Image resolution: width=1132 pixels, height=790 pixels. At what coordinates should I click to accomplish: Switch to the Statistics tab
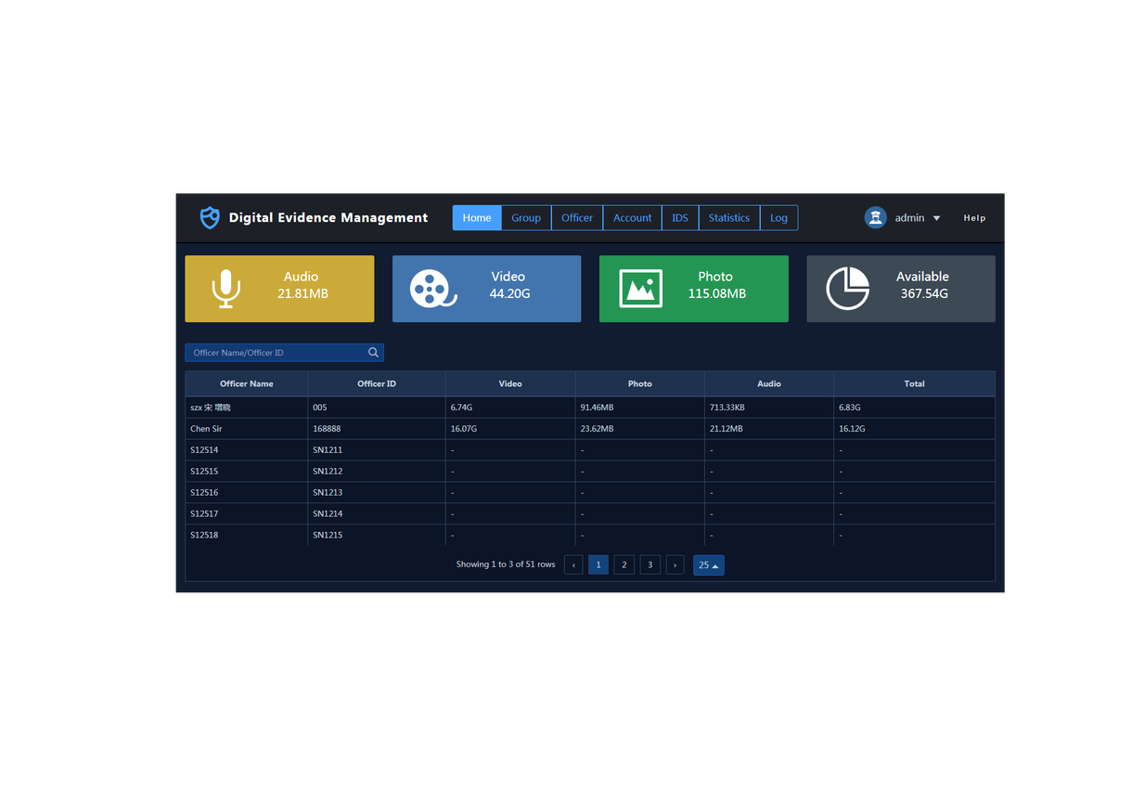pos(728,217)
